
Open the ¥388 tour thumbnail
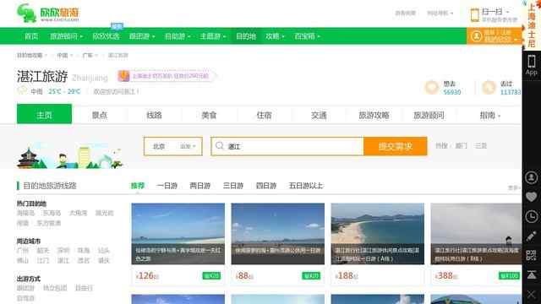point(476,234)
